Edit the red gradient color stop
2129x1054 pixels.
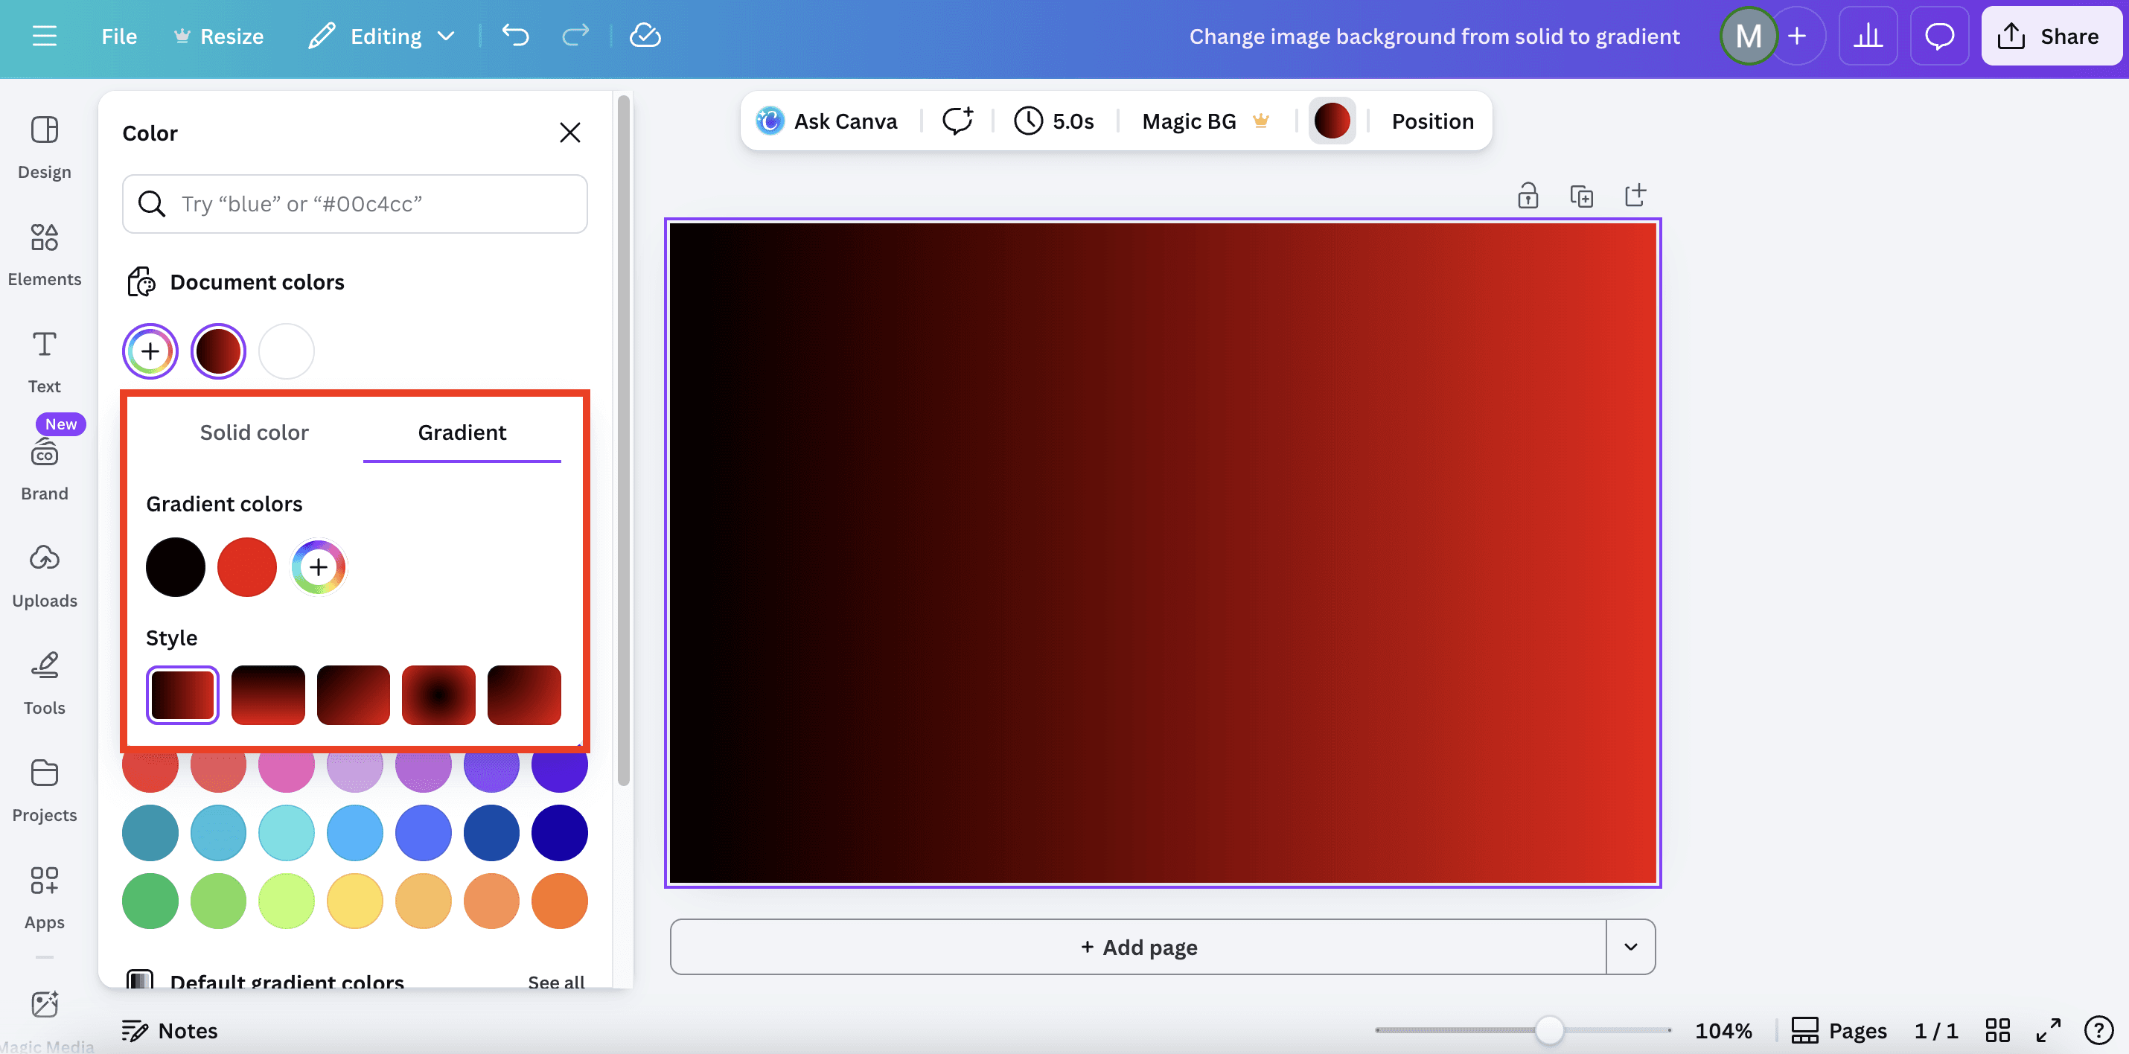246,566
